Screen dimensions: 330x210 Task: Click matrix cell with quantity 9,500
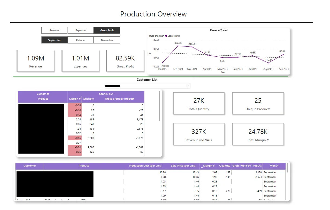point(90,147)
